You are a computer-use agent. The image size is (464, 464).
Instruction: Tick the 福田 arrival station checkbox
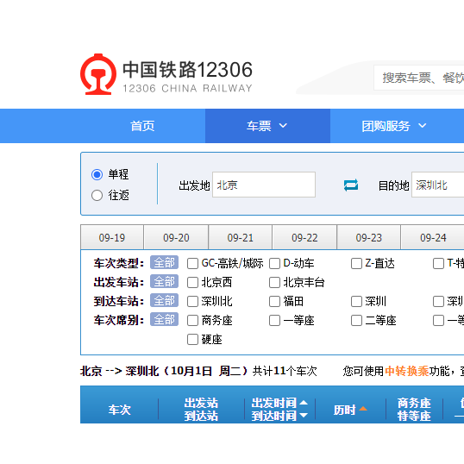[274, 302]
